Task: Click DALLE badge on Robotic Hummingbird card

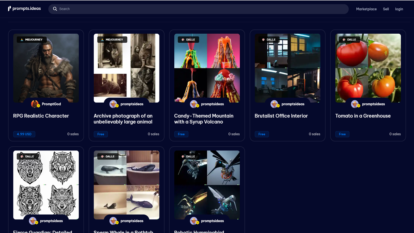Action: click(x=188, y=156)
